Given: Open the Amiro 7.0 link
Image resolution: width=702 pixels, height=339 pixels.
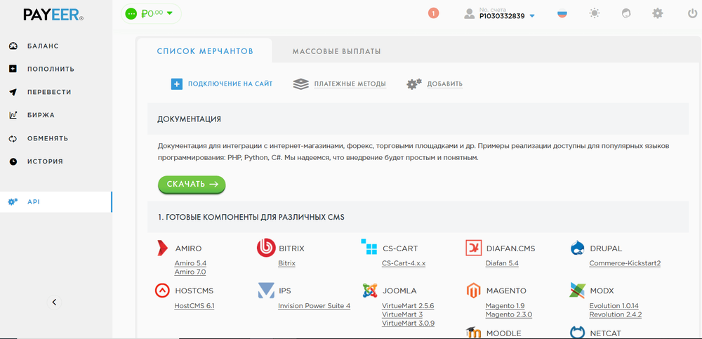Looking at the screenshot, I should [x=190, y=272].
